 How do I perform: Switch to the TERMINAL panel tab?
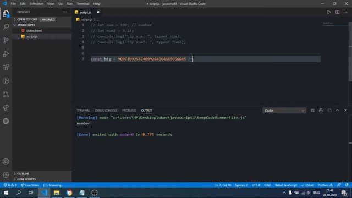click(x=83, y=111)
